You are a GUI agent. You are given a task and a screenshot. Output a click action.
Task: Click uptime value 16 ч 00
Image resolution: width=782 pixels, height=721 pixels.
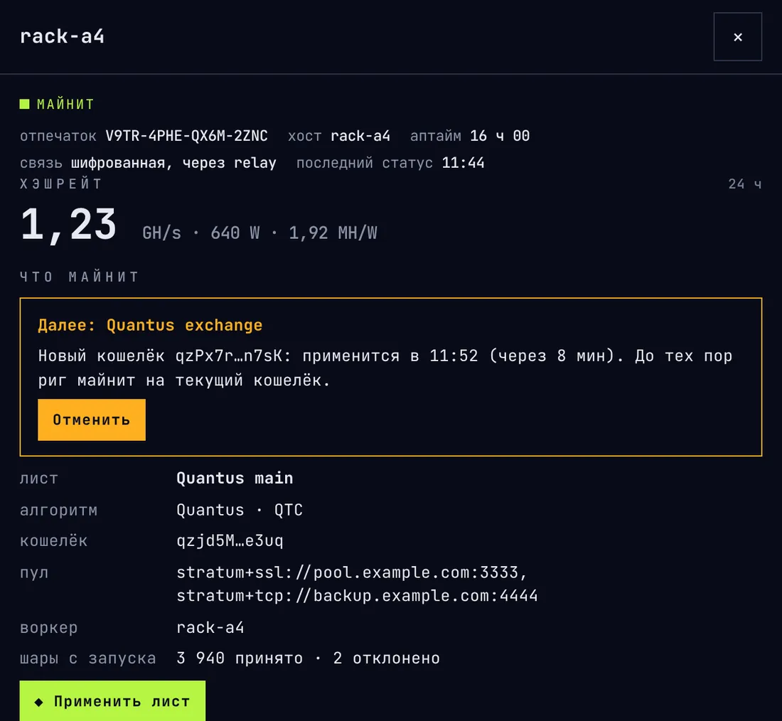point(500,136)
